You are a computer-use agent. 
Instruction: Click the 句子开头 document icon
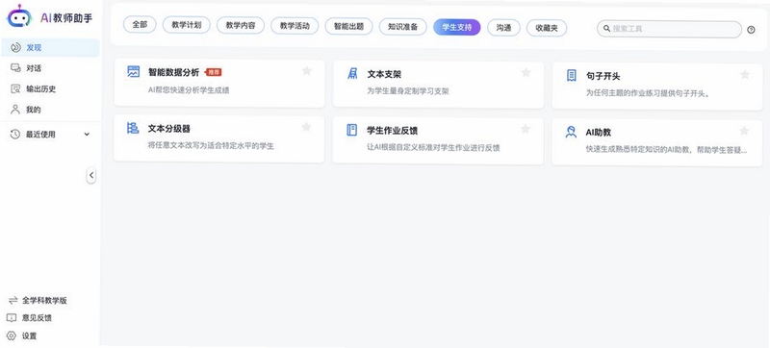pyautogui.click(x=571, y=76)
